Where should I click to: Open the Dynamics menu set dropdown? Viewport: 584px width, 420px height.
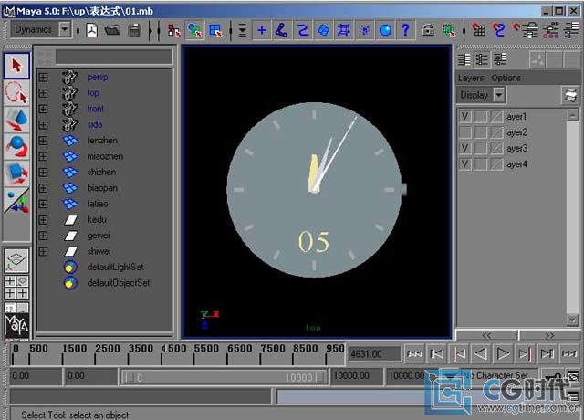coord(65,29)
